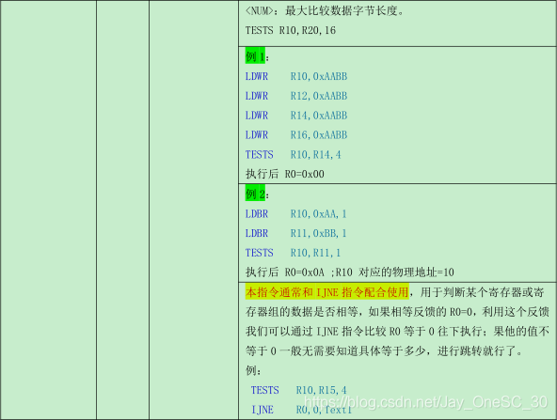Click the line "TESTS R10,R20,16"
The image size is (557, 420).
click(x=290, y=30)
